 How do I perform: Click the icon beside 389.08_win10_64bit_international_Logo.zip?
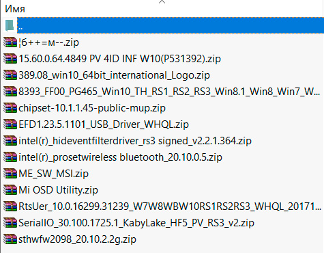pos(10,75)
